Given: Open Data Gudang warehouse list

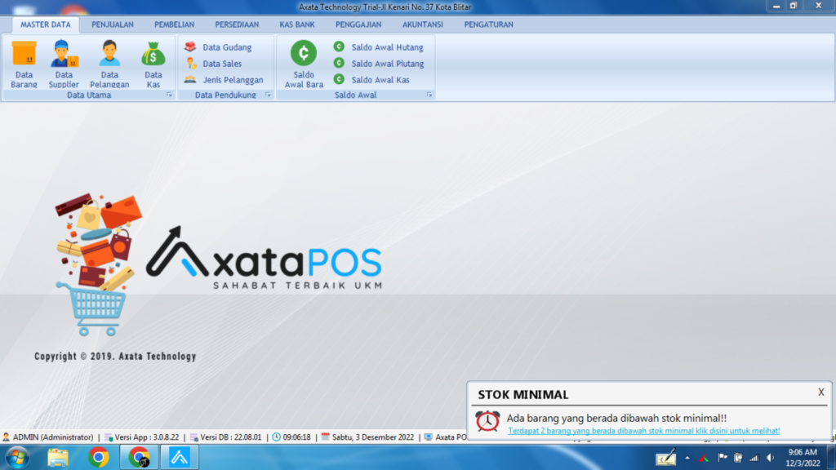Looking at the screenshot, I should [218, 47].
